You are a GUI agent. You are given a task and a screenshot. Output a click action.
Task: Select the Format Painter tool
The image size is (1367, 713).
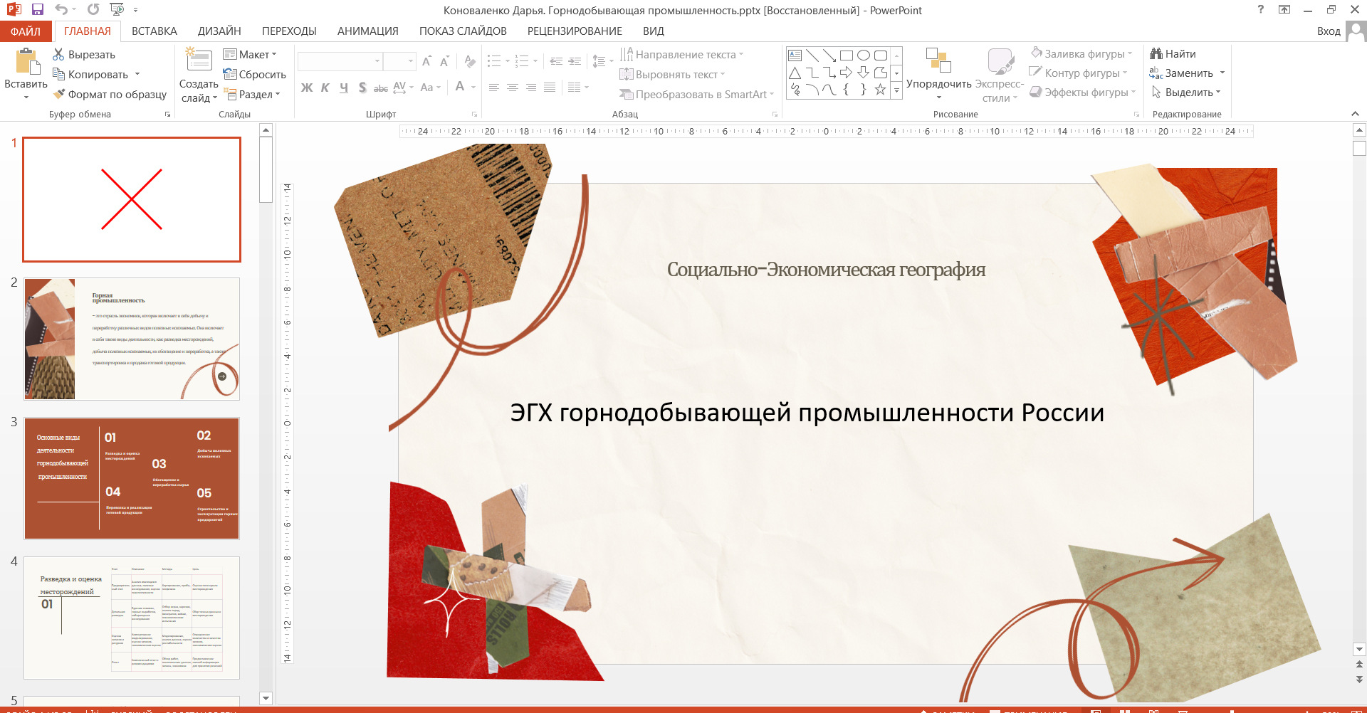[x=110, y=94]
